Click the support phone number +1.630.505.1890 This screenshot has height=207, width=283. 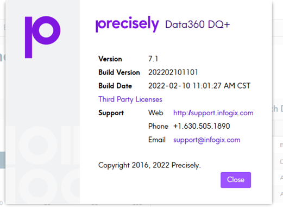point(202,126)
